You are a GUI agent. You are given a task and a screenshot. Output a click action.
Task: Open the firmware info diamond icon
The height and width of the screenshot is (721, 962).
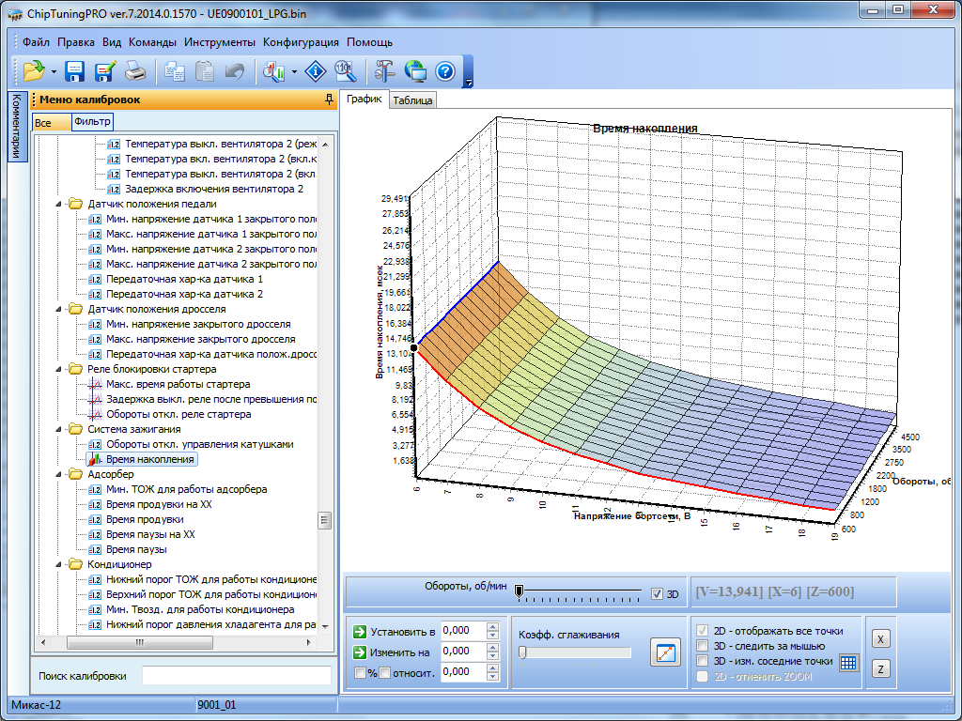coord(317,70)
